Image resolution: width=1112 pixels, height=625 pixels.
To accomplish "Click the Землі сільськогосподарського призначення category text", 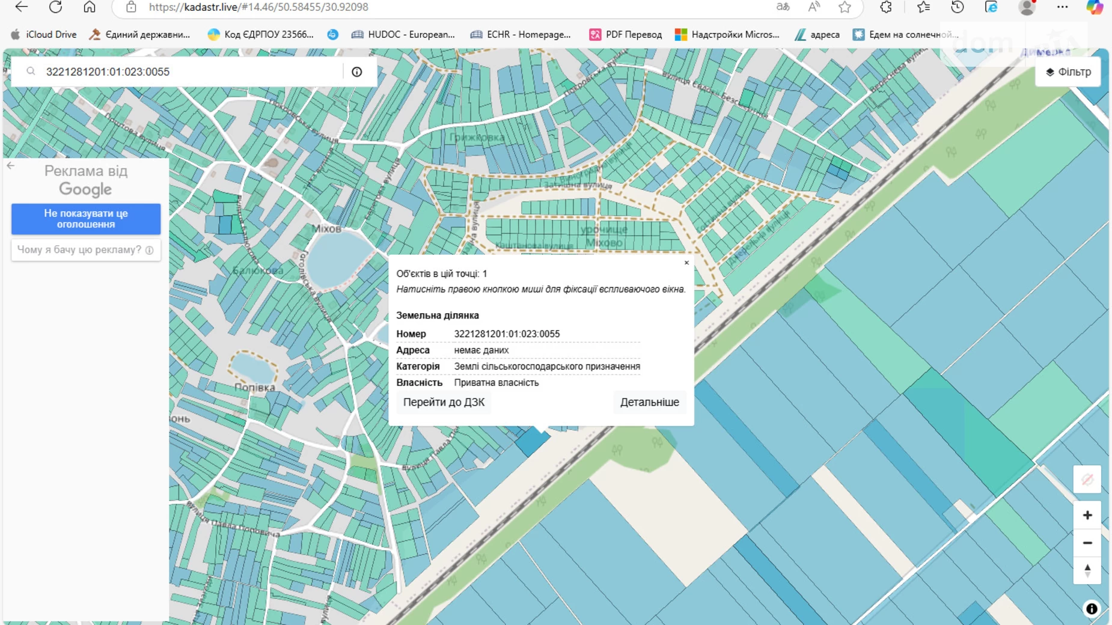I will [547, 366].
